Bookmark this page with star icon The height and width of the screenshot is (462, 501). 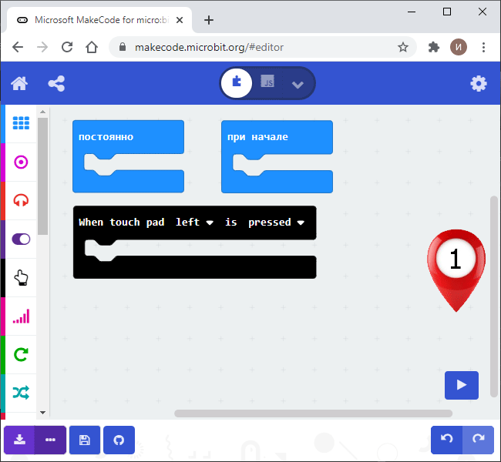point(403,47)
